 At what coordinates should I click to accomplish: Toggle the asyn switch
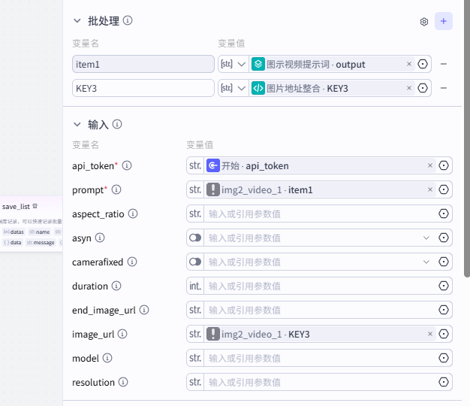coord(195,238)
